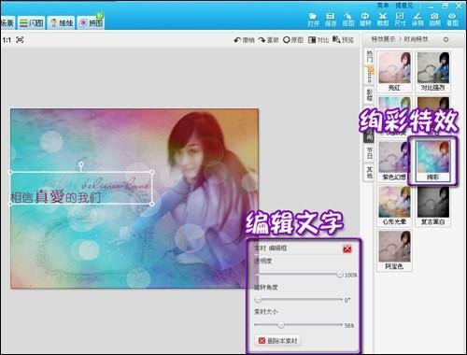Select the 节日 effects category tab
467x355 pixels.
click(x=369, y=152)
